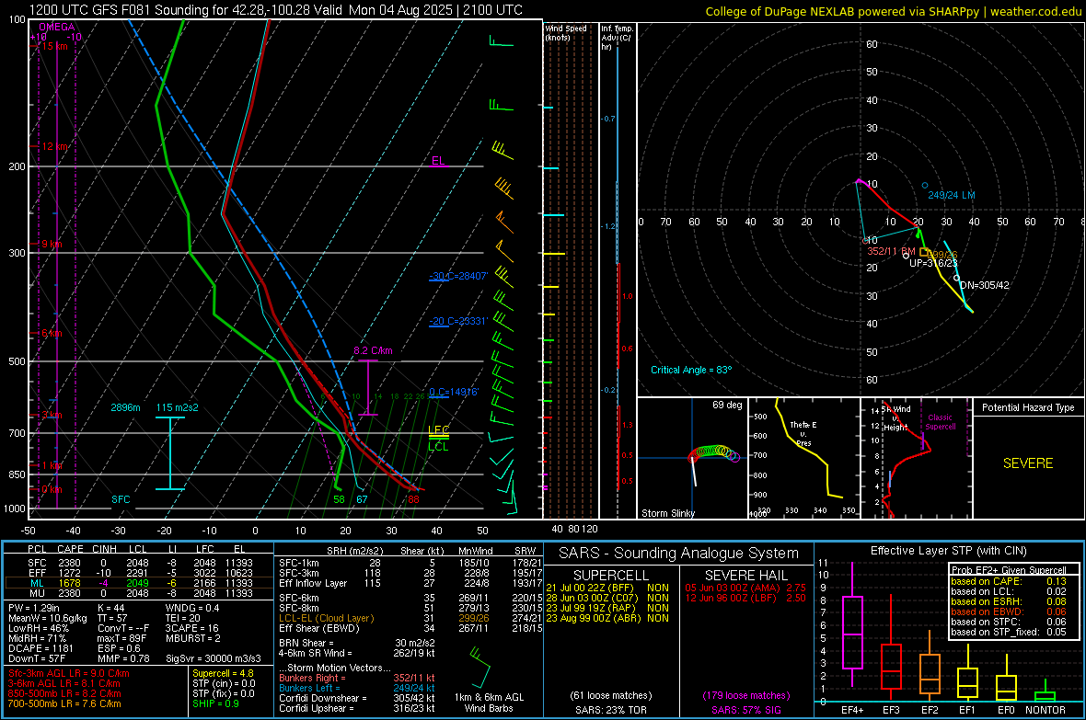
Task: Click the 05 Jun 03 00Z (AMA) hail analogue
Action: point(745,588)
